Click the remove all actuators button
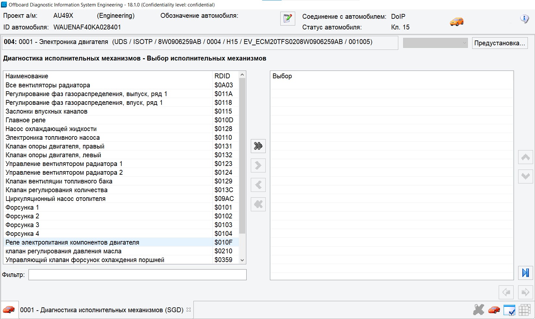Image resolution: width=535 pixels, height=319 pixels. (x=258, y=204)
